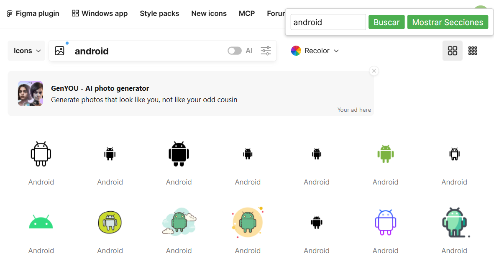Click the green Android robot icon in first row

click(x=385, y=154)
